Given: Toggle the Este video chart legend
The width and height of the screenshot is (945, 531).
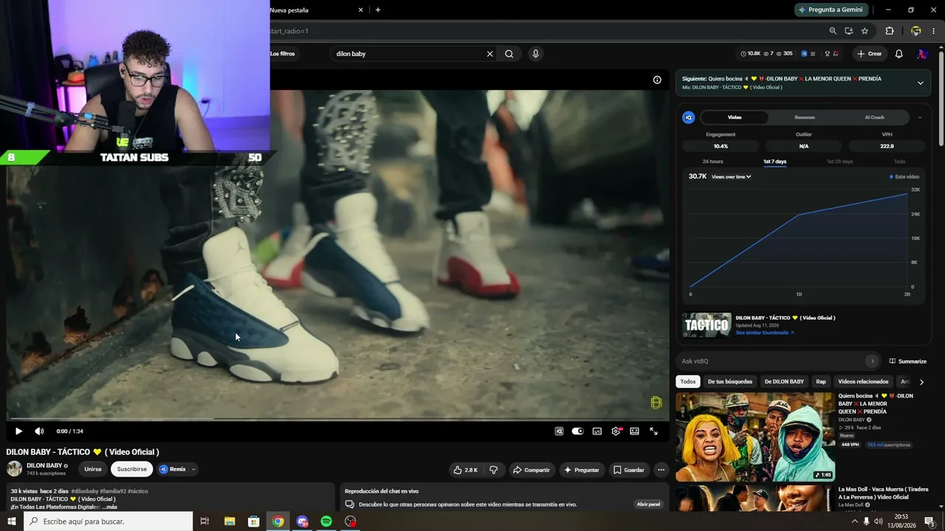Looking at the screenshot, I should (904, 177).
